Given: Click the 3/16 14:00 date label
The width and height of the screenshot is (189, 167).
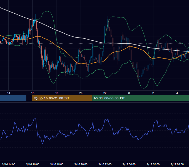Looking at the screenshot, I should pyautogui.click(x=9, y=164).
